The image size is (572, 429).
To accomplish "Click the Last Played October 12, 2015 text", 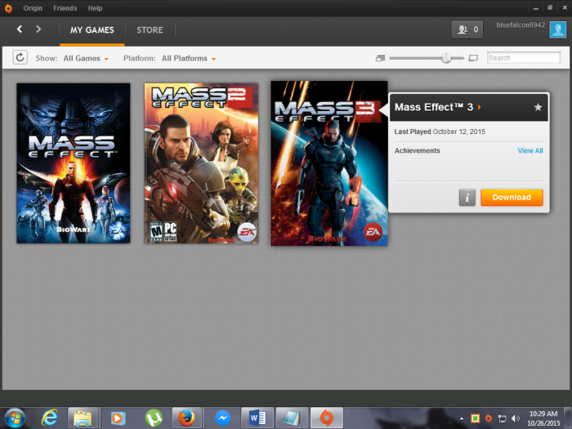I will pos(440,132).
